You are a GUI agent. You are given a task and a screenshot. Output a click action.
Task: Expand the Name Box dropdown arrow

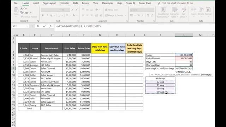point(28,26)
